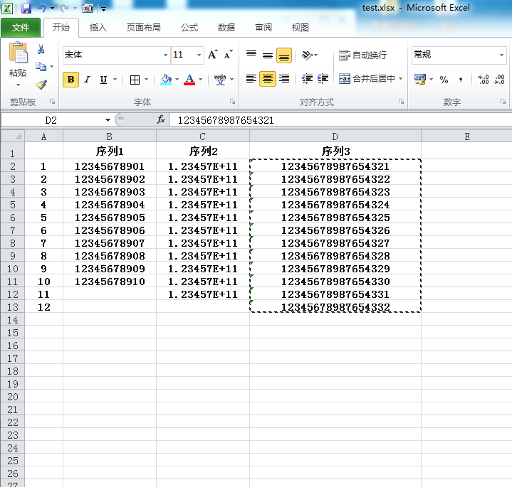Switch to the 公式 tab
This screenshot has width=512, height=487.
pyautogui.click(x=189, y=28)
